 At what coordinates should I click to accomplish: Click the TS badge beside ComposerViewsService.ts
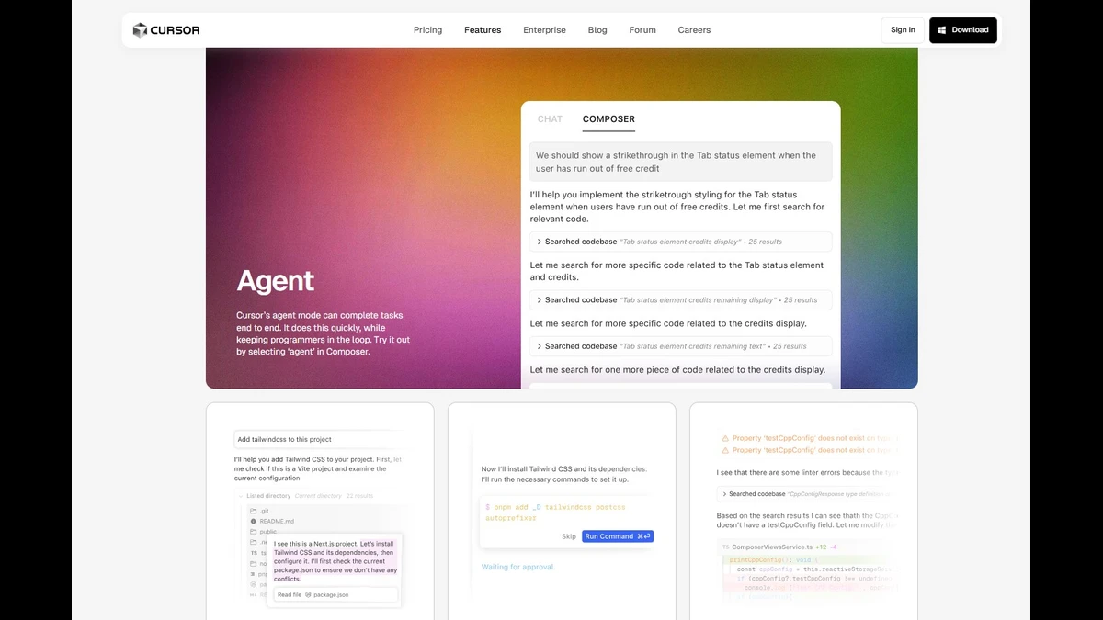725,547
